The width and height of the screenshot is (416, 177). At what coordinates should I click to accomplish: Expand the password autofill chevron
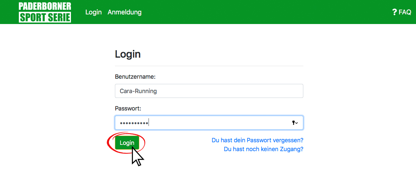pos(297,123)
